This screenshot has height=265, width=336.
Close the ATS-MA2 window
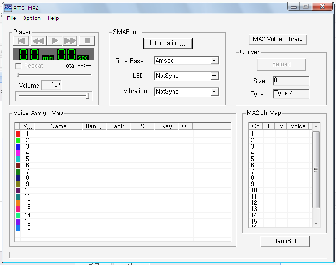[322, 7]
